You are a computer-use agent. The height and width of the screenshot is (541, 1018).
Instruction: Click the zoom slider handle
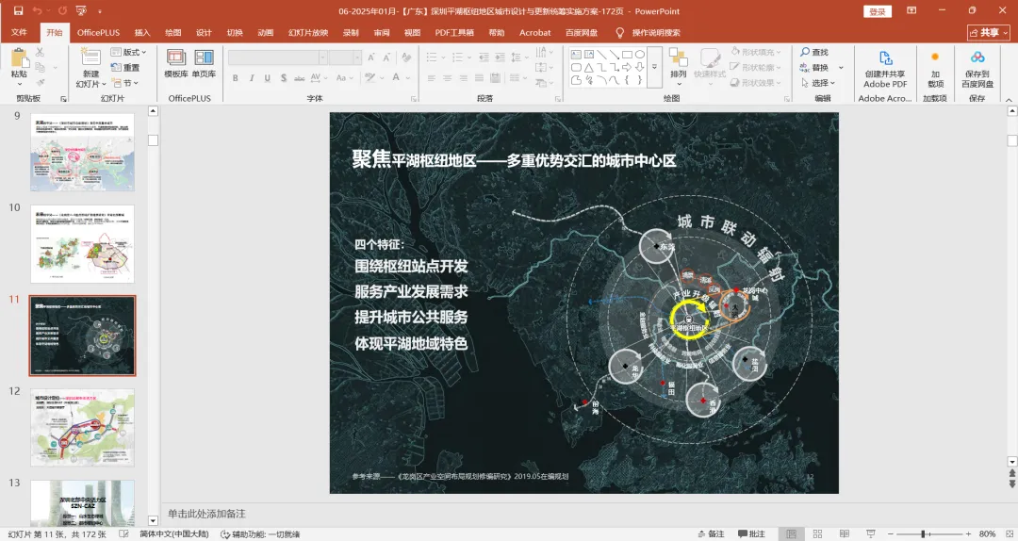point(923,533)
